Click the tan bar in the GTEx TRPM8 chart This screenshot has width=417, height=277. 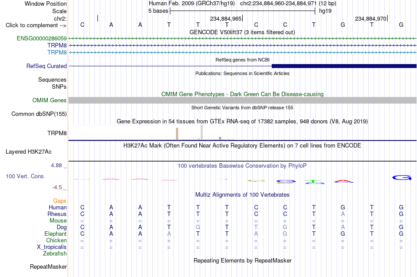[177, 133]
